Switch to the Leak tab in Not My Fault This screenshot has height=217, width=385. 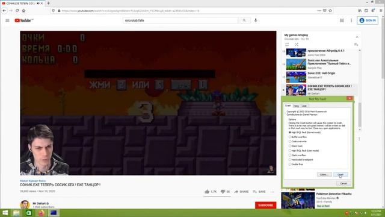(304, 106)
